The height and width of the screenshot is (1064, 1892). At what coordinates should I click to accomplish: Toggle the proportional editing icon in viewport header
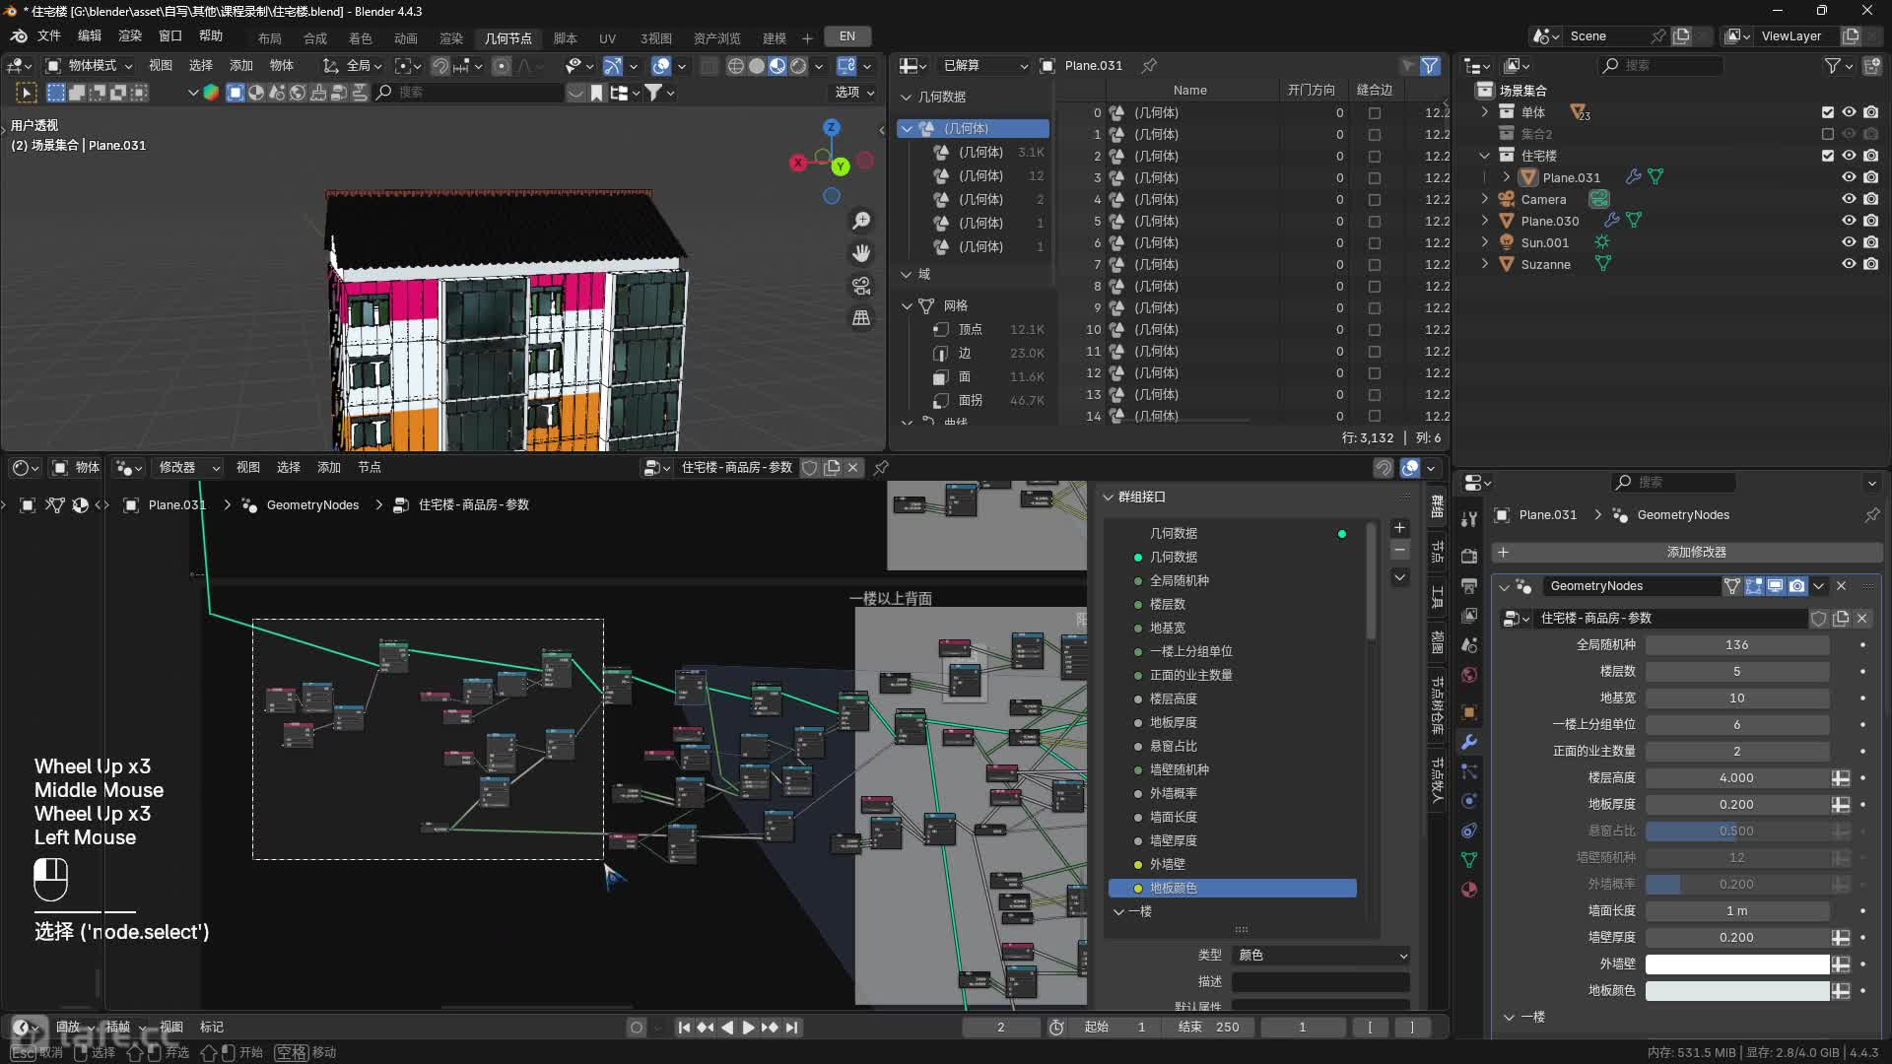502,66
